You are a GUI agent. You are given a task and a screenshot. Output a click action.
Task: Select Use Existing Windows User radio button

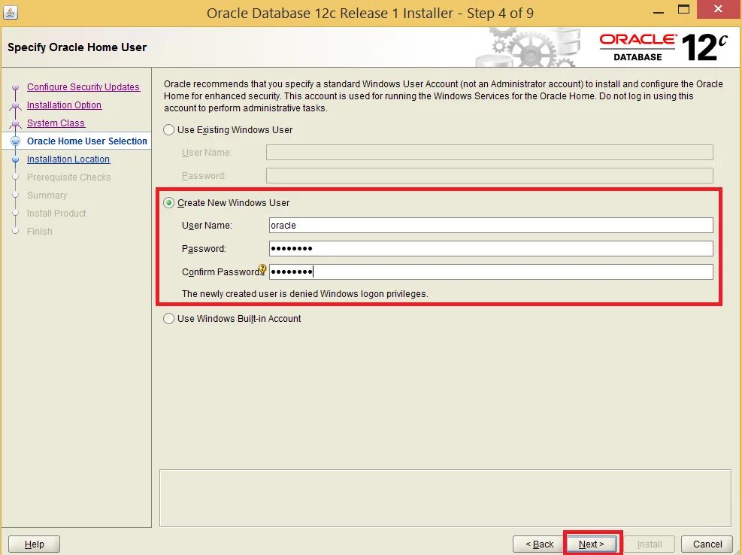click(x=169, y=130)
